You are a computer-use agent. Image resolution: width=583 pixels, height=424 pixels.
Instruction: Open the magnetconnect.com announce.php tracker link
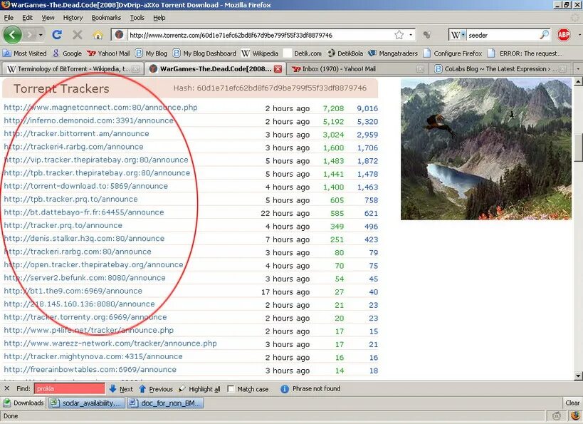click(x=100, y=107)
